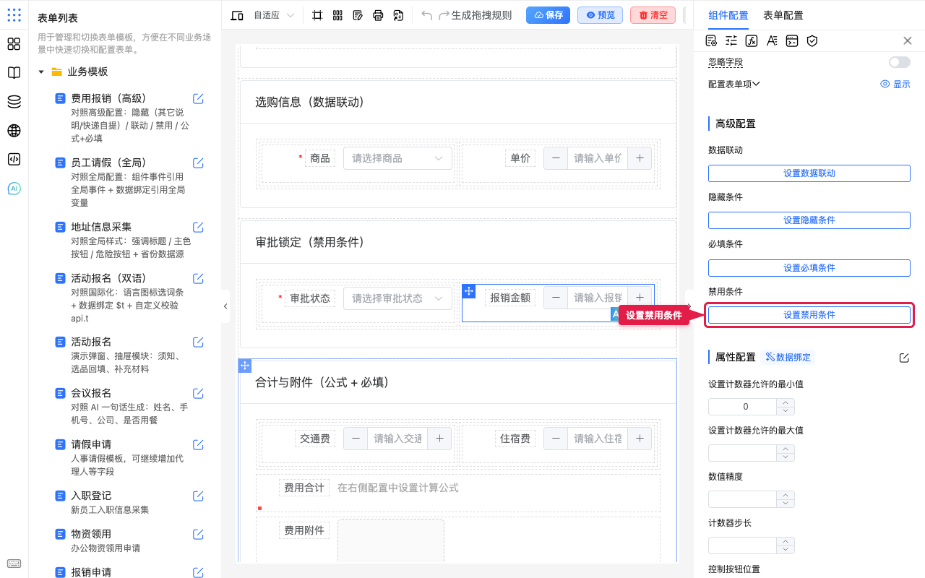Viewport: 925px width, 578px height.
Task: Open the app grid logo menu
Action: [14, 15]
